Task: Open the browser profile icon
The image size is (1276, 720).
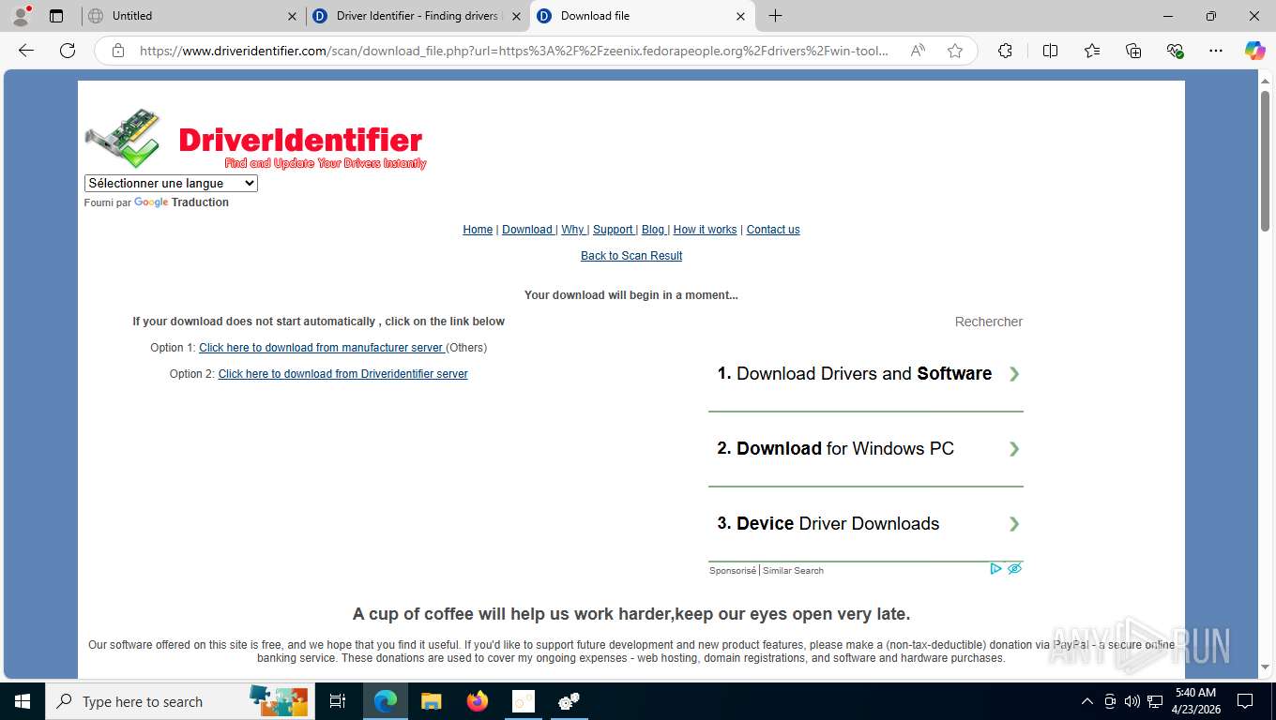Action: (x=21, y=15)
